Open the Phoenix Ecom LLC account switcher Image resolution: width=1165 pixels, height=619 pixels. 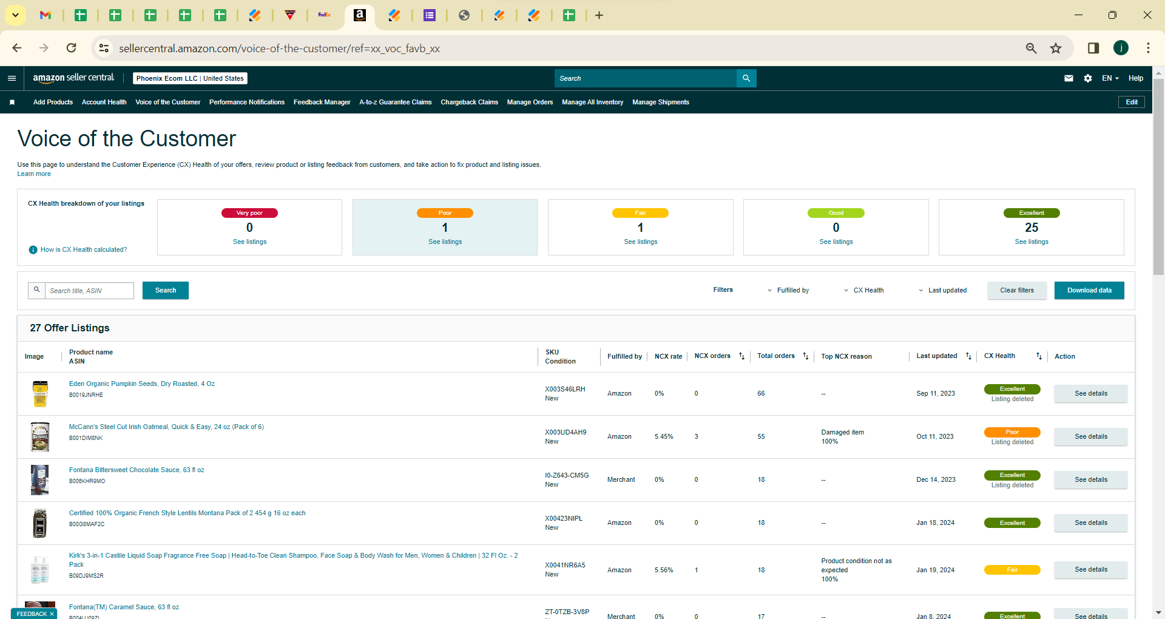click(x=190, y=78)
